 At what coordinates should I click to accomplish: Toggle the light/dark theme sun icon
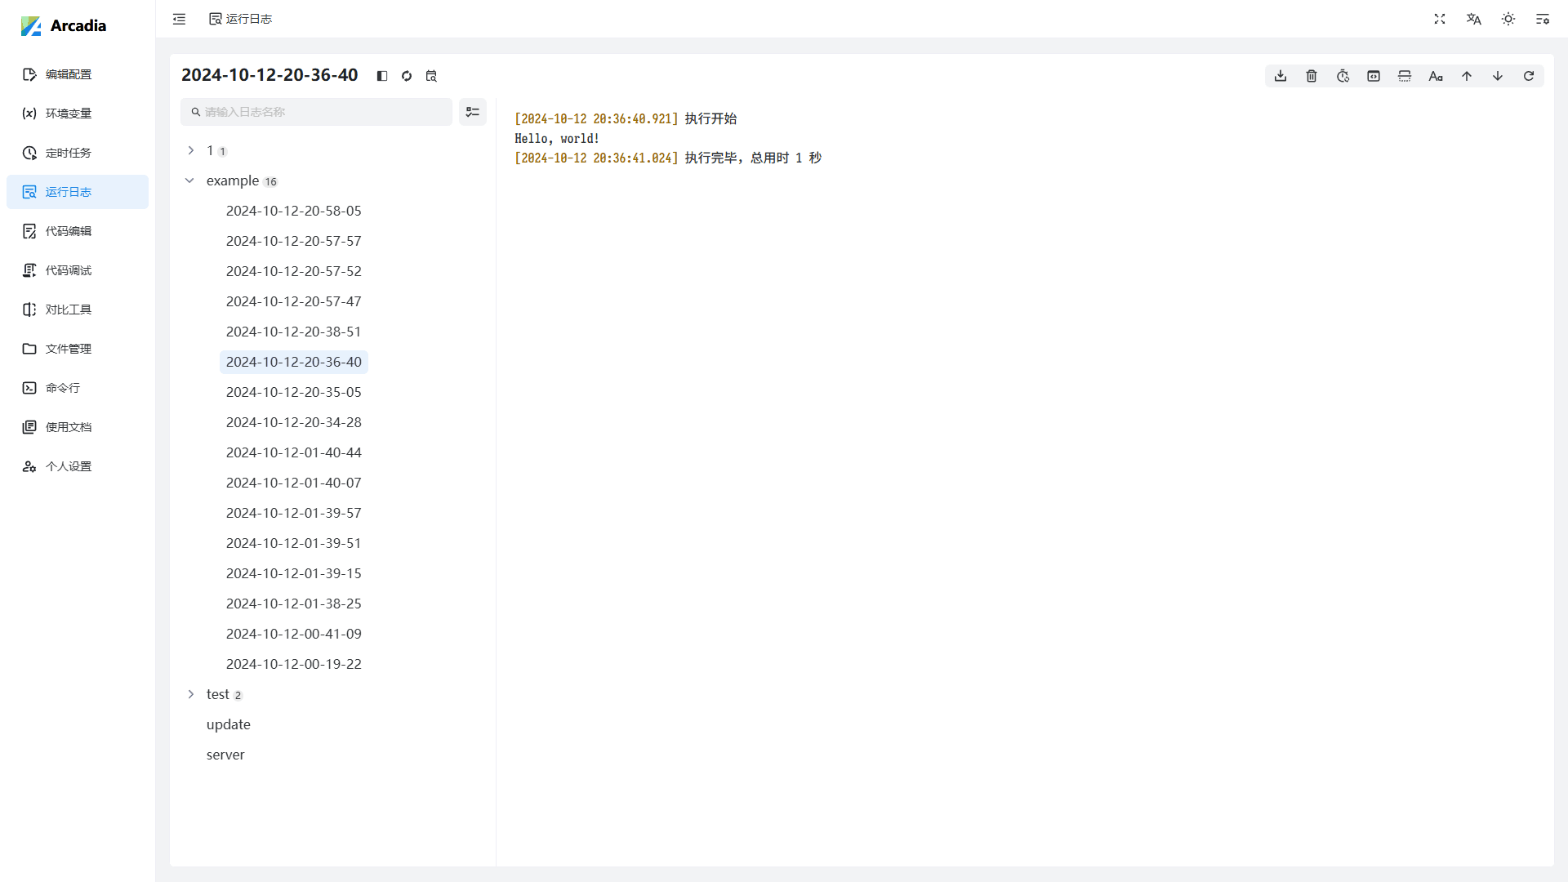pyautogui.click(x=1508, y=19)
